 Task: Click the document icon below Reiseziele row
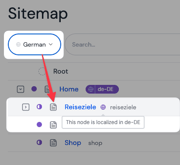tap(53, 125)
